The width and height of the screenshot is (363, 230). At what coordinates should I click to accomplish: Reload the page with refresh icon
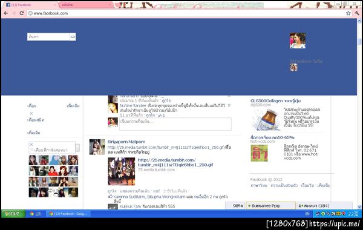22,13
